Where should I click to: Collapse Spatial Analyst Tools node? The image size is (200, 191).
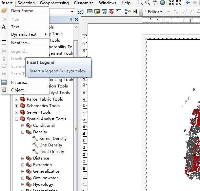tap(16, 119)
